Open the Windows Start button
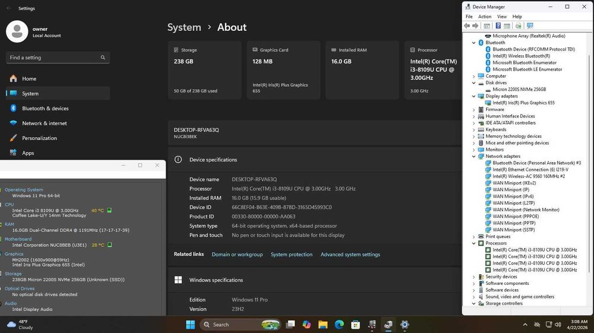 pos(191,324)
